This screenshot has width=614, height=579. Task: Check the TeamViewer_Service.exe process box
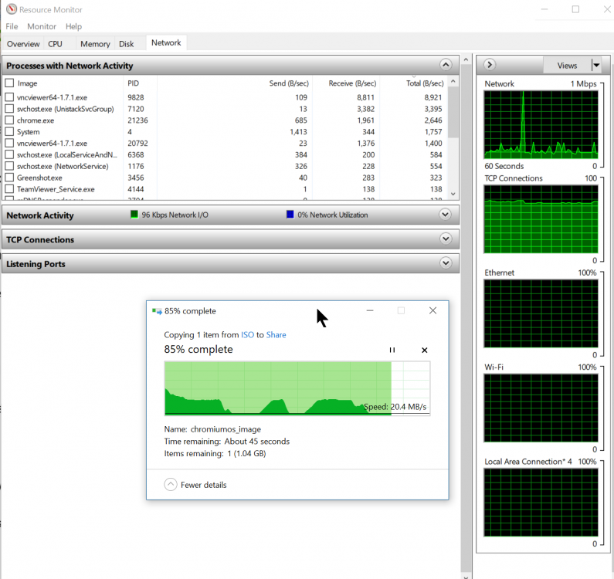[9, 189]
